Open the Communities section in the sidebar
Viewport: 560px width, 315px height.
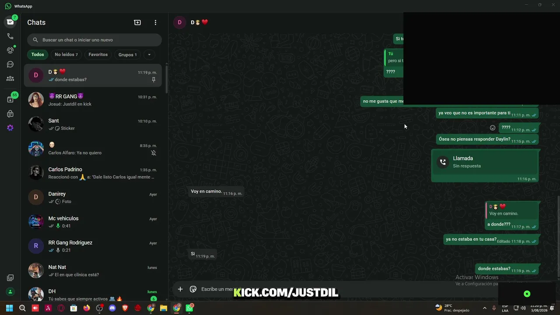(x=10, y=78)
